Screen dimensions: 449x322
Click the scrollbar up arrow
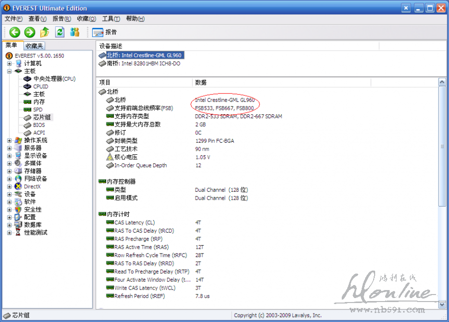pos(442,82)
